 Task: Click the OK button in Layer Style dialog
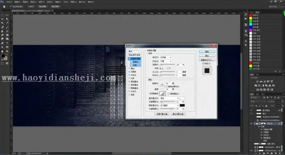pos(207,52)
